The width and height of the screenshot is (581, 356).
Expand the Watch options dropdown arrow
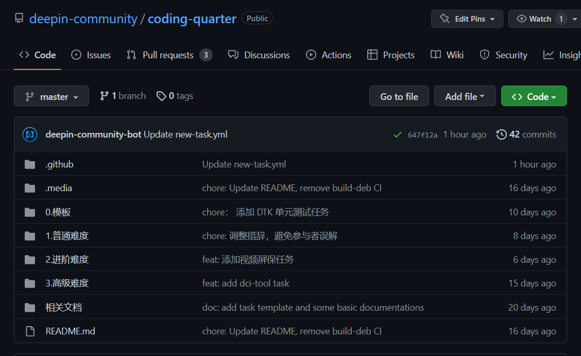tap(575, 19)
